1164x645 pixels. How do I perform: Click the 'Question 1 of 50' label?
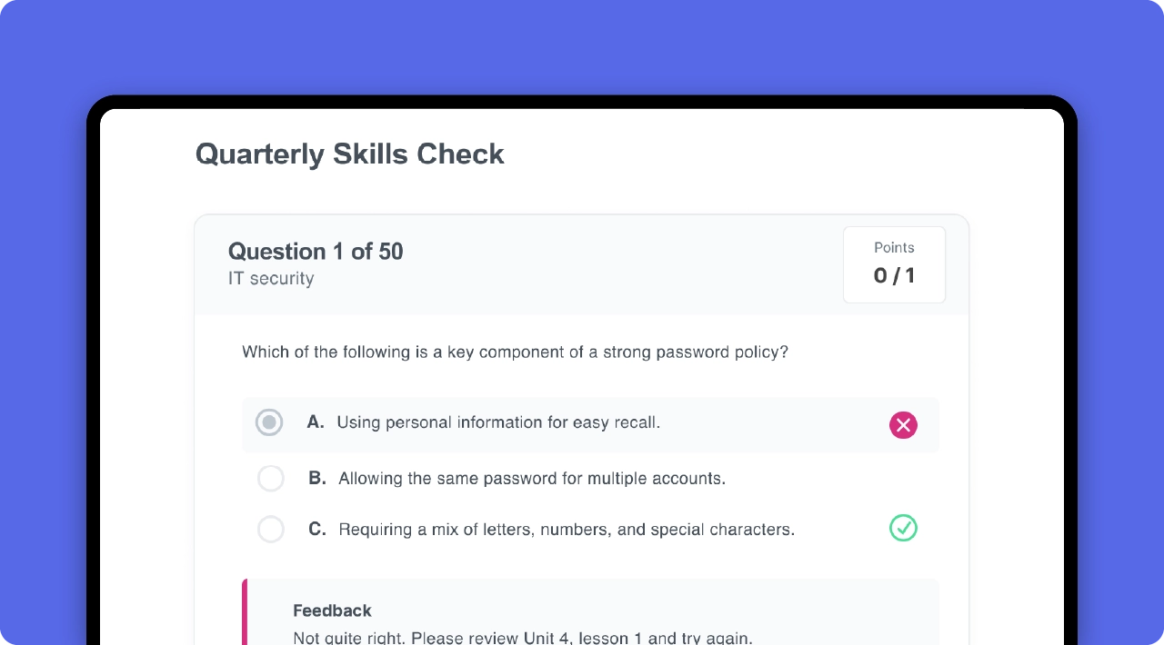[x=316, y=252]
